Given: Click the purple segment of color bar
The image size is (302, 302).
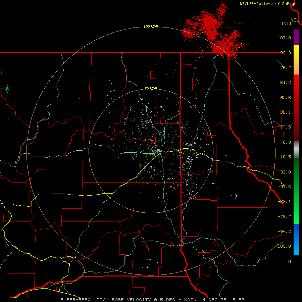Looking at the screenshot, I should pos(296,37).
